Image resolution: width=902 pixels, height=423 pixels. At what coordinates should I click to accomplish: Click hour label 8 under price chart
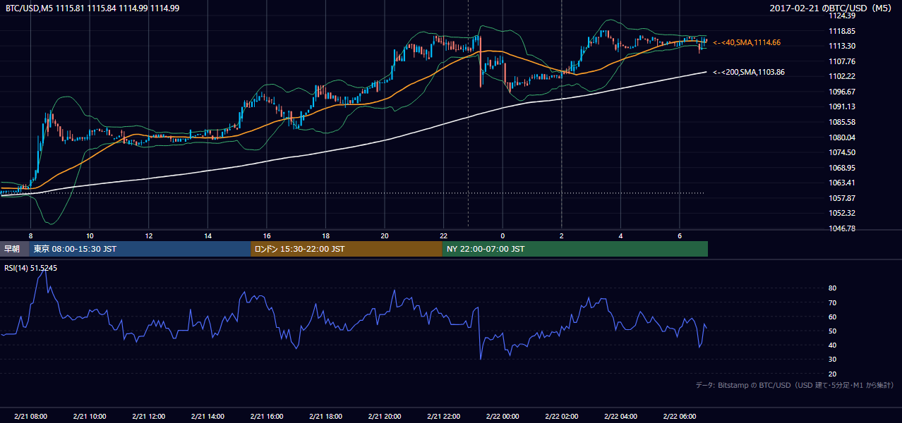(x=30, y=235)
